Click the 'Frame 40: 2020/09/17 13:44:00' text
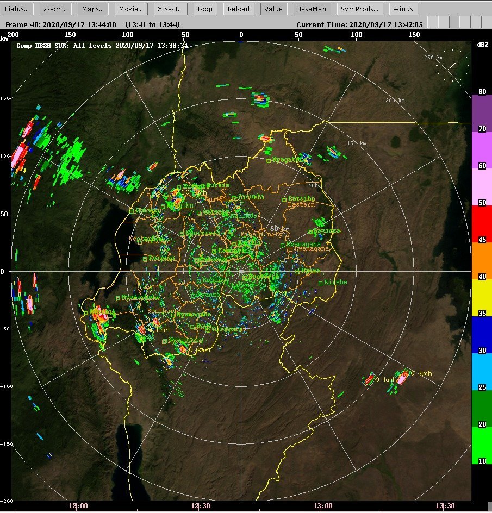The width and height of the screenshot is (492, 513). click(x=61, y=24)
